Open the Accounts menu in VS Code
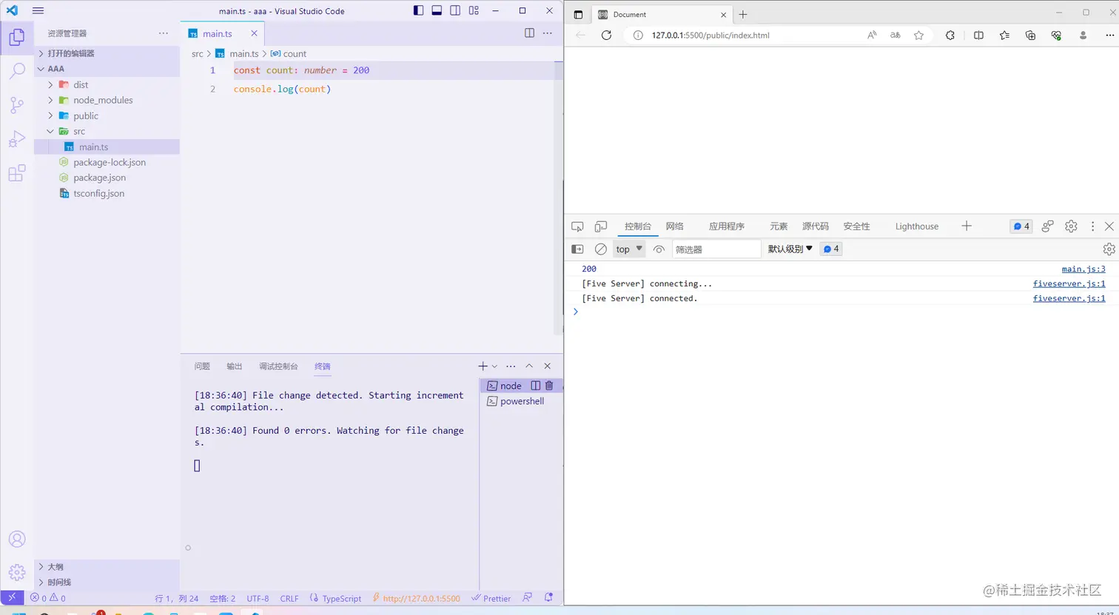The width and height of the screenshot is (1119, 615). click(16, 539)
